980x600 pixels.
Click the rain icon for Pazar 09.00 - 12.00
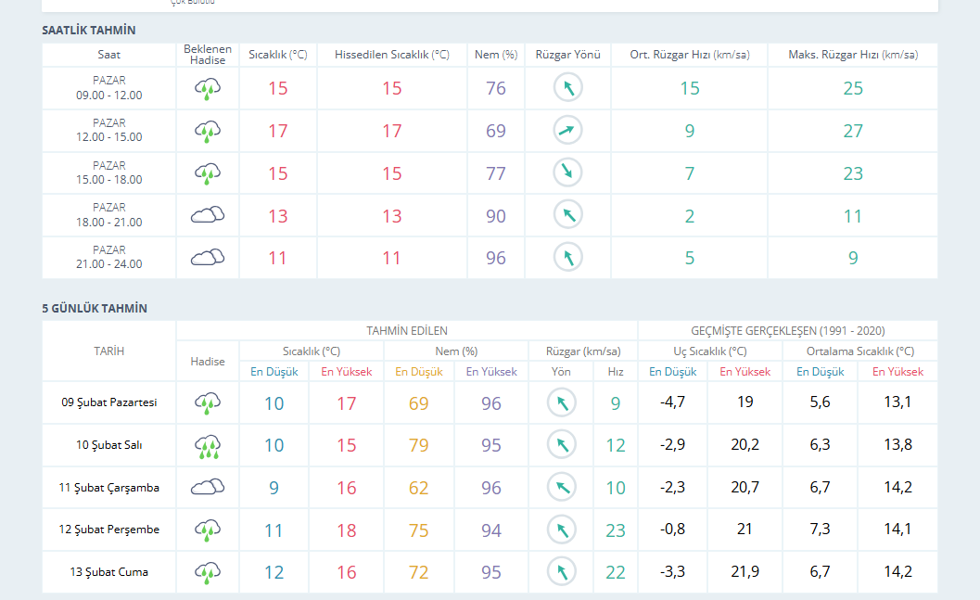(208, 89)
